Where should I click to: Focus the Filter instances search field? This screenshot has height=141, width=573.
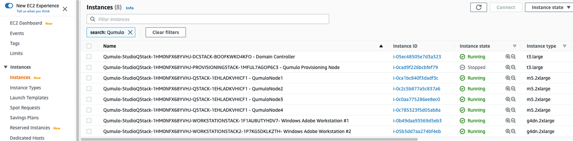pos(208,19)
